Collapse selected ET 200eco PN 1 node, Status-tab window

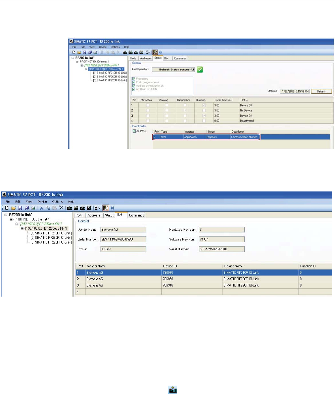tap(86, 69)
